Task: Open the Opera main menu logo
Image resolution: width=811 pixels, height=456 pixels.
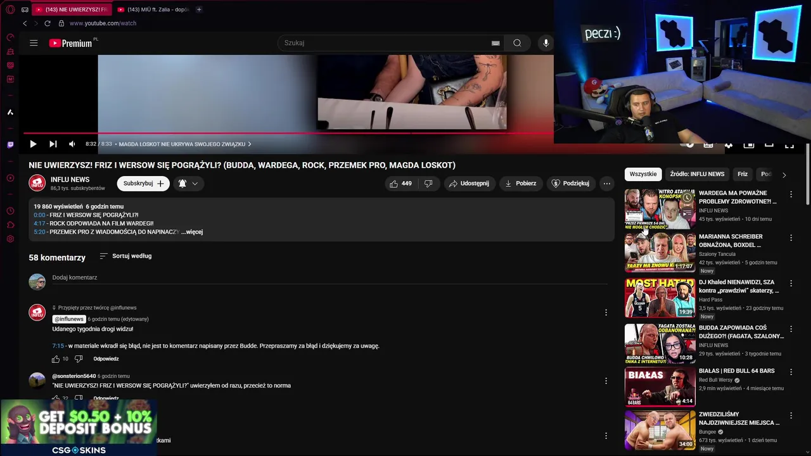Action: (10, 9)
